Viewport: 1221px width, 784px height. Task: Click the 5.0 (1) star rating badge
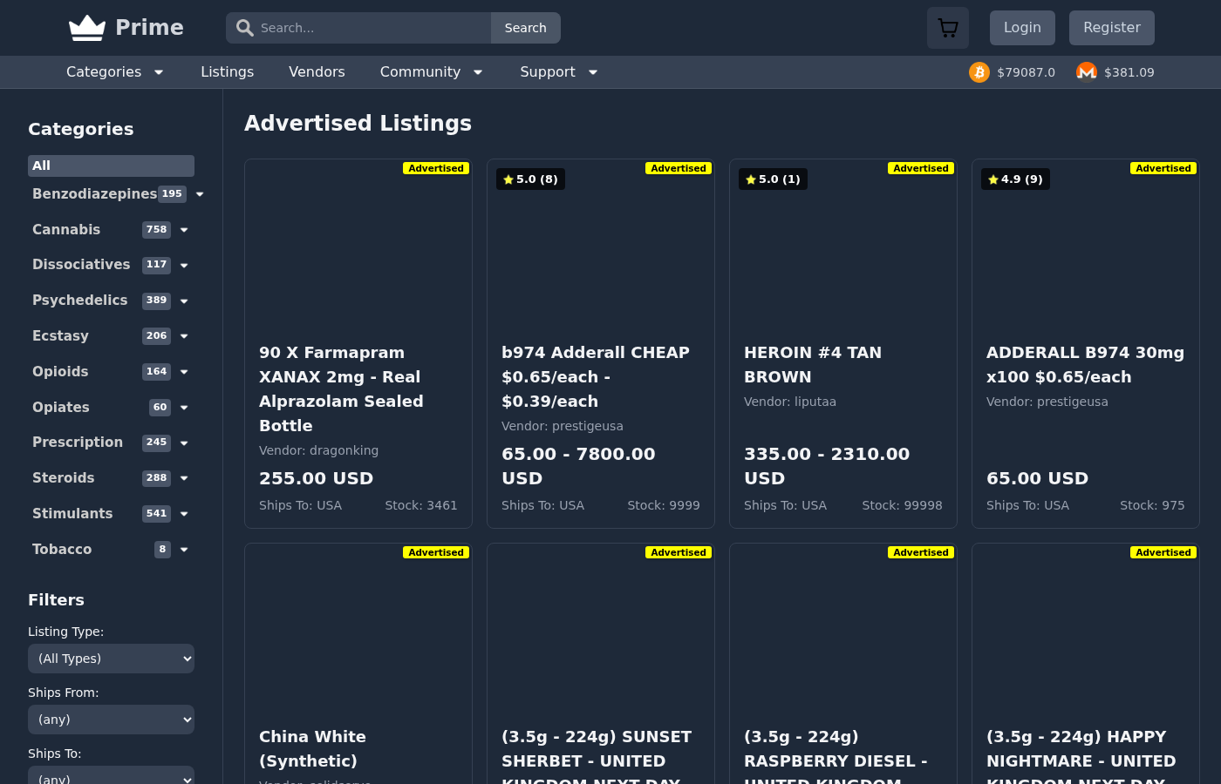click(773, 179)
